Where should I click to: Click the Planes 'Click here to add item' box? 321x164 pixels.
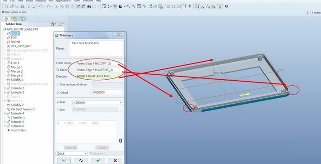click(x=96, y=48)
